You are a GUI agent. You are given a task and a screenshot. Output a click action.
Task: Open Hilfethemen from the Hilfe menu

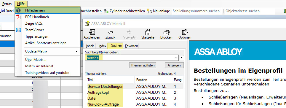pos(47,10)
